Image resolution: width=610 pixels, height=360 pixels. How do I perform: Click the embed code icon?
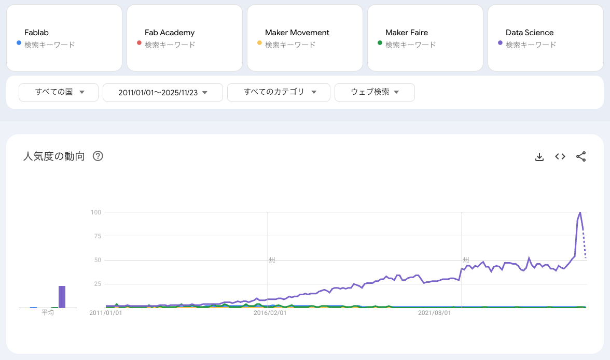pyautogui.click(x=560, y=156)
